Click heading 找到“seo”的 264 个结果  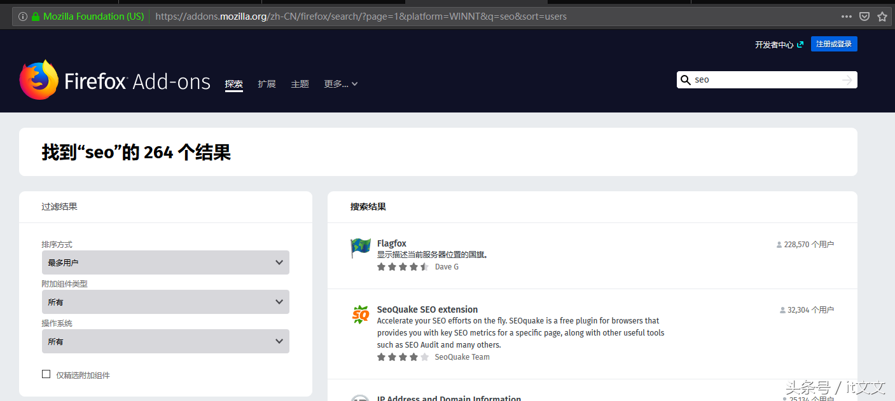(136, 152)
